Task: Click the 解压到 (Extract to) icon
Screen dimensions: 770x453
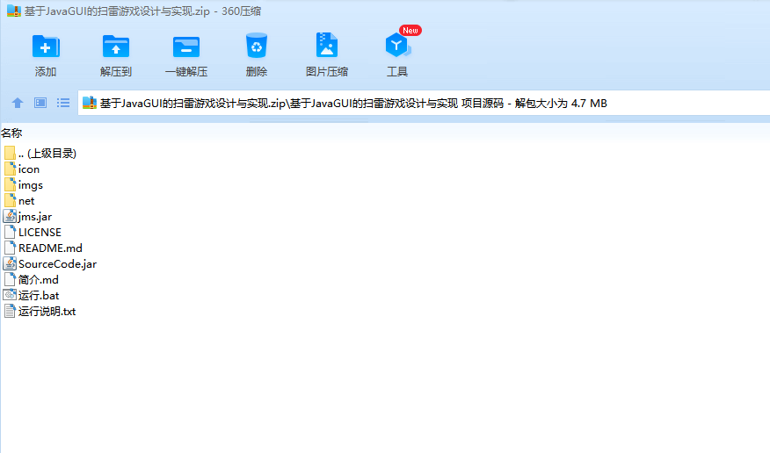Action: tap(116, 47)
